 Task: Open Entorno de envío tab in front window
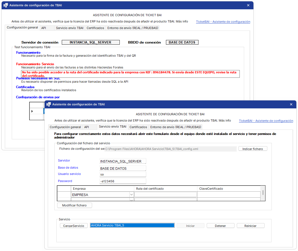(176, 127)
